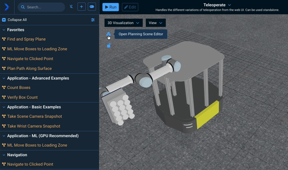Click the Take Scene Camera Snapshot tree icon
288x170 pixels.
[4, 116]
